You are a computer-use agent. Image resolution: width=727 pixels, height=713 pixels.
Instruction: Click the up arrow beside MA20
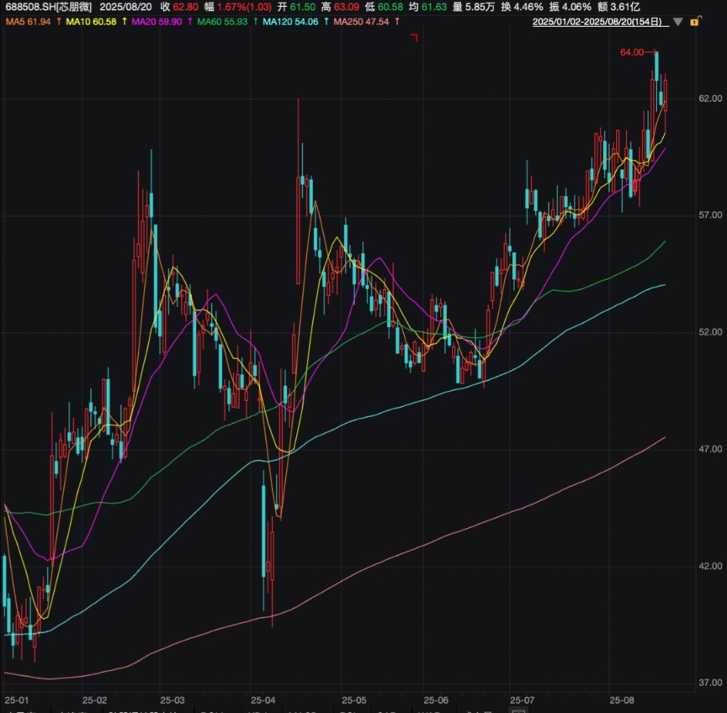pyautogui.click(x=189, y=21)
